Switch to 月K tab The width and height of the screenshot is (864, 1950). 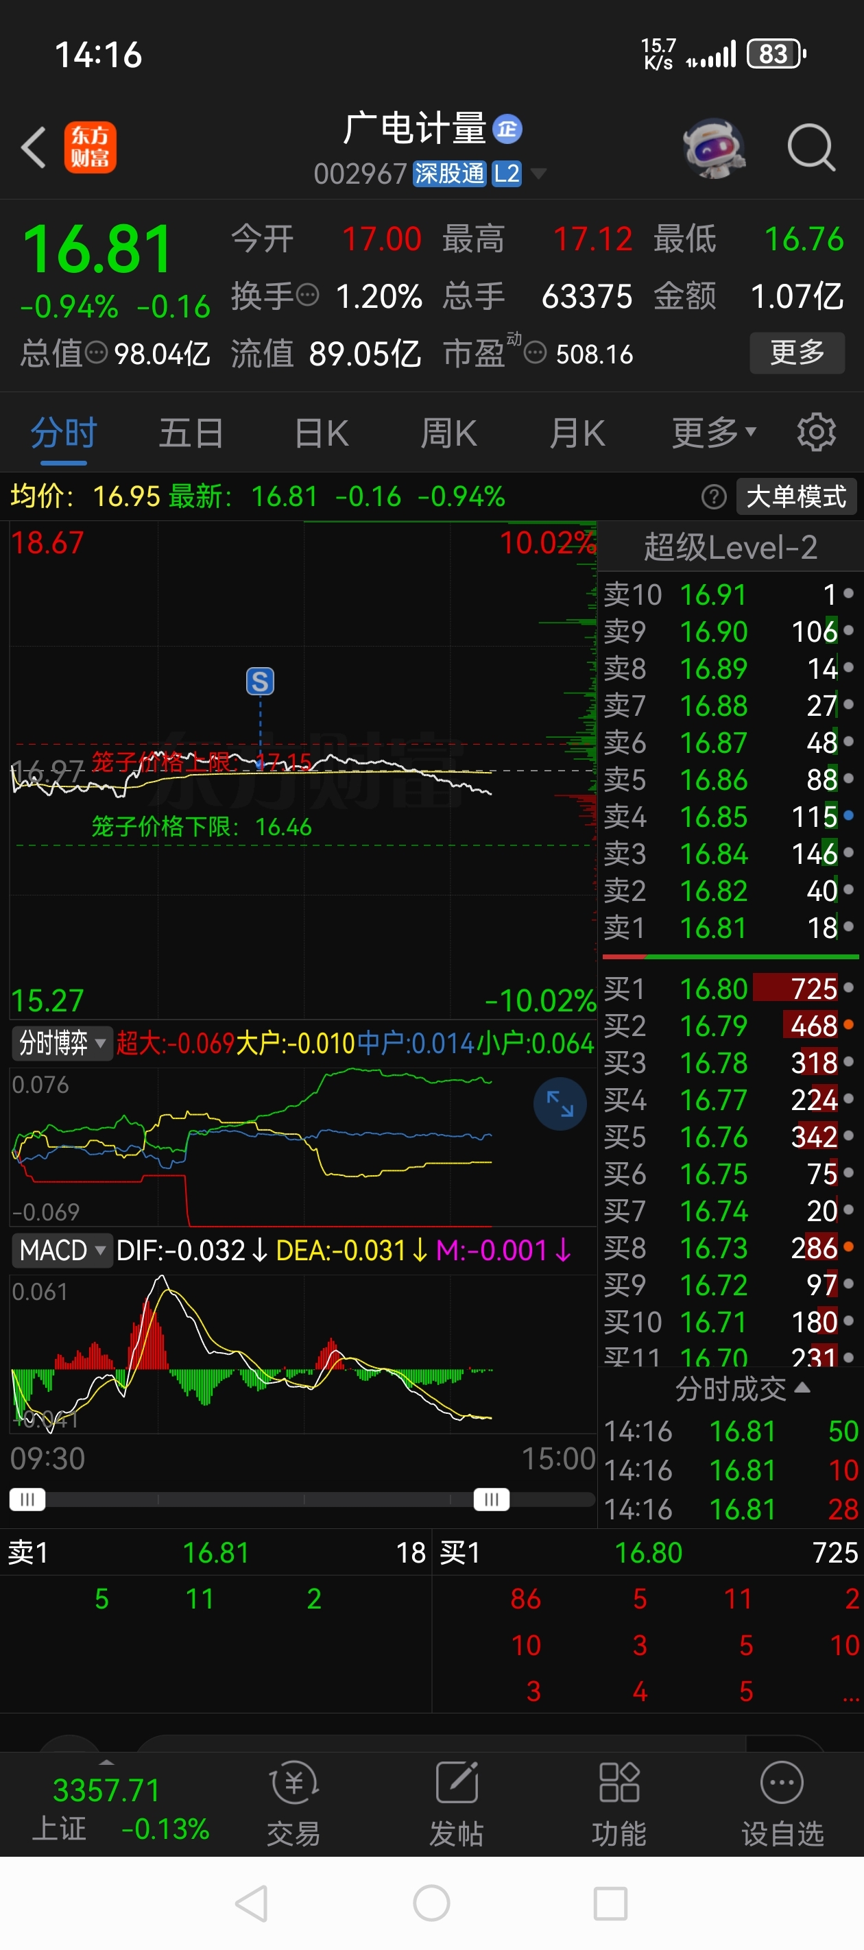coord(577,434)
